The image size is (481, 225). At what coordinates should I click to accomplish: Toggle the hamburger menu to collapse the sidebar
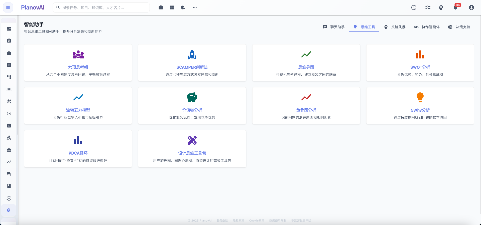(8, 7)
